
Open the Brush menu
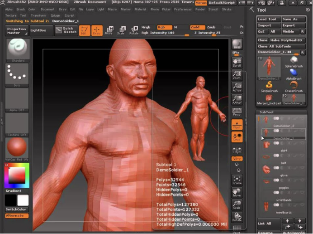(x=20, y=10)
